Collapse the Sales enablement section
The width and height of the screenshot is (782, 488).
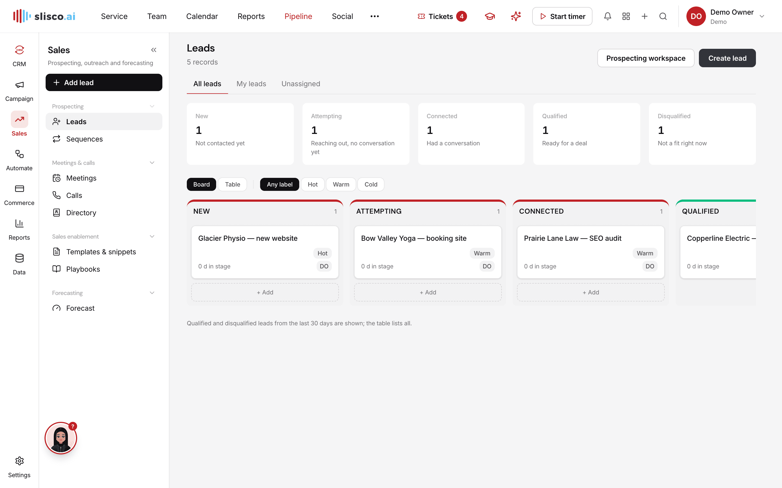pos(152,236)
